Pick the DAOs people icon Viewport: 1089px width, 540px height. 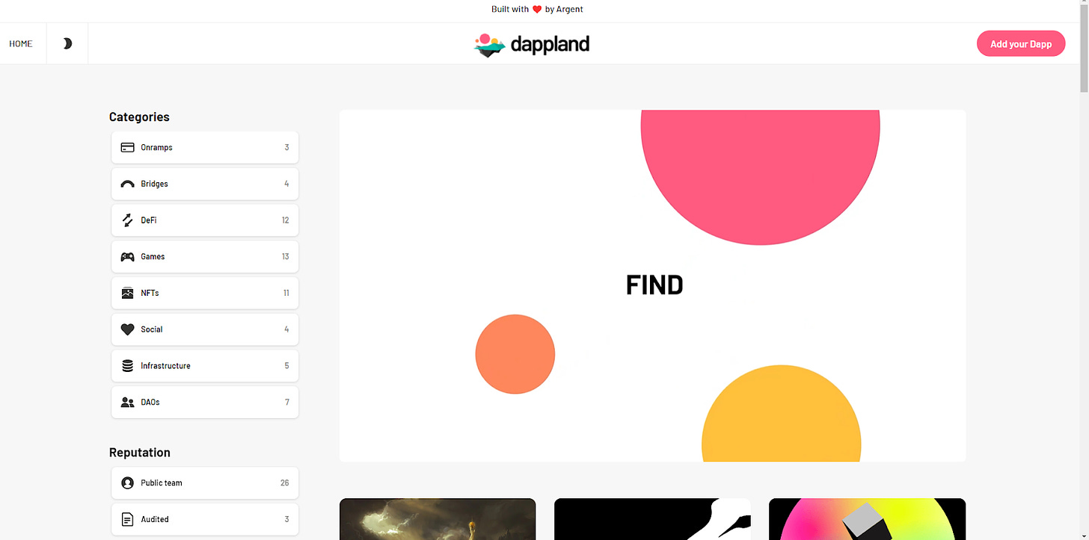(127, 402)
